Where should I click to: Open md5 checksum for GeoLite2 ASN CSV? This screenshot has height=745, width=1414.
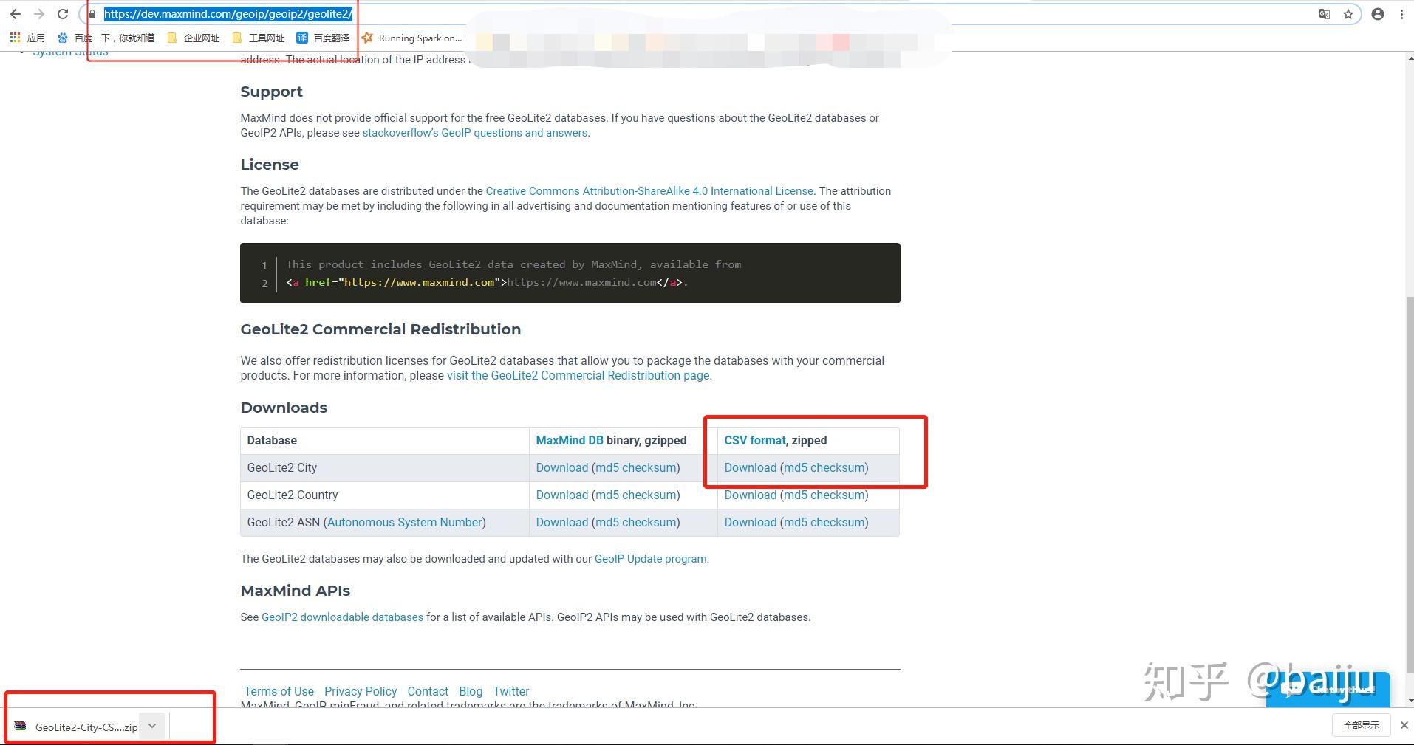pyautogui.click(x=824, y=523)
